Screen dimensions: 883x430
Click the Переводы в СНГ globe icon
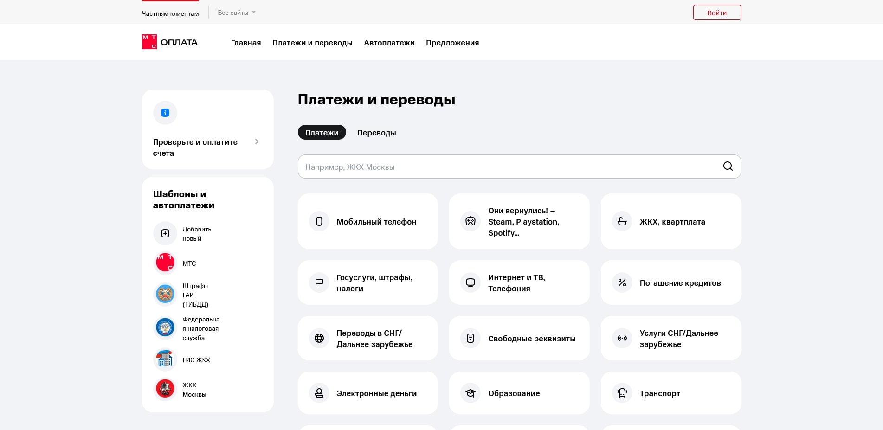[319, 338]
